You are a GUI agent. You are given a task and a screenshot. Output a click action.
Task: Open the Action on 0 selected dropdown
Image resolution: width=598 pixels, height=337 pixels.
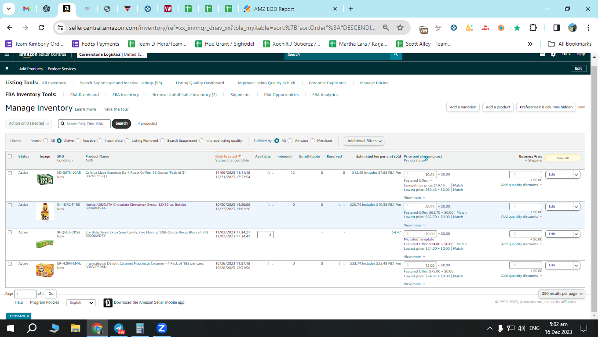click(x=29, y=124)
